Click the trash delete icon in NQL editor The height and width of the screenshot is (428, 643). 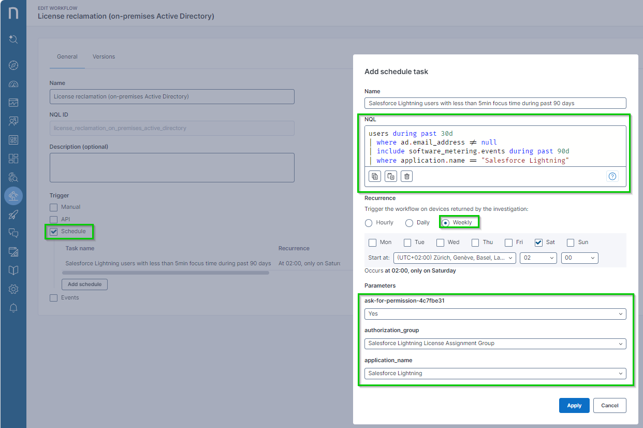(x=406, y=177)
